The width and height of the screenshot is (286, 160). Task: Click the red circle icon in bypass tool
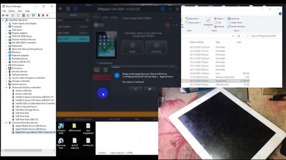click(x=168, y=25)
